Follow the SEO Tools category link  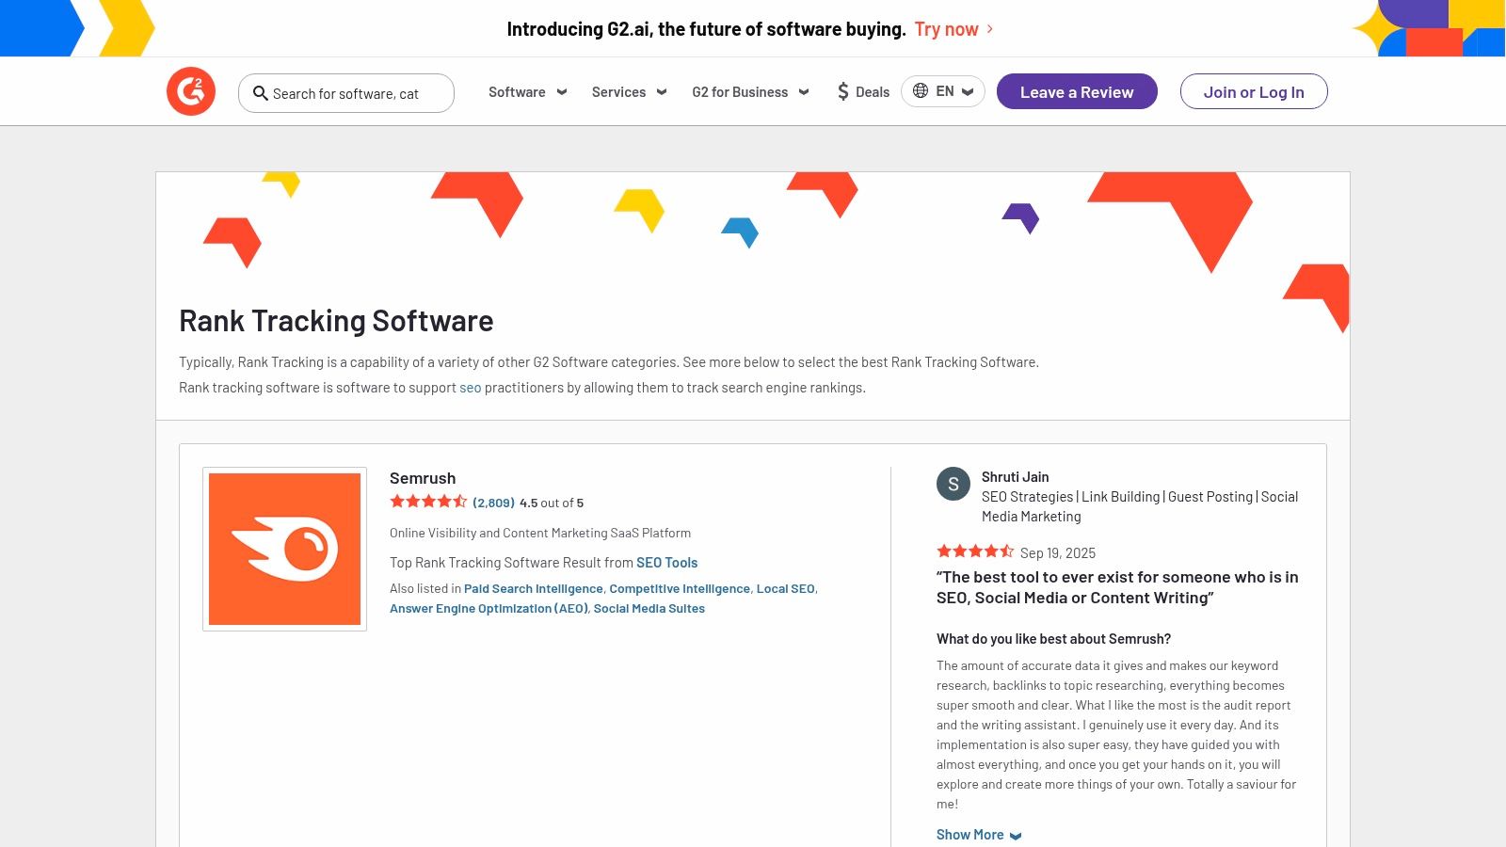coord(666,563)
